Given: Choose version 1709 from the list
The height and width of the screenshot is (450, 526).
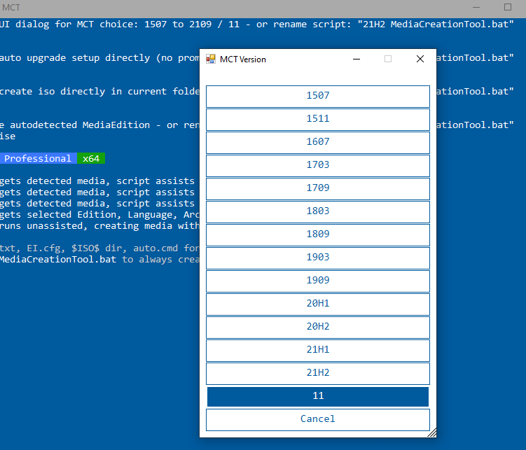Looking at the screenshot, I should (318, 189).
